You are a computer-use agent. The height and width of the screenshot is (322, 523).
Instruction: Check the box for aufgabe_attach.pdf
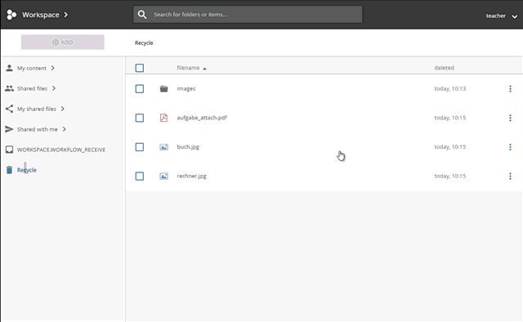[x=140, y=118]
